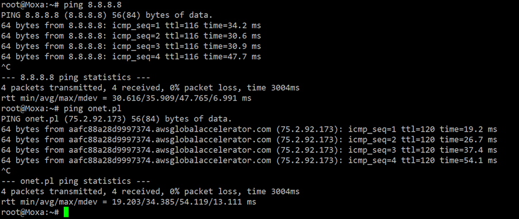The width and height of the screenshot is (519, 219).
Task: Click the time=19.2 ms value
Action: point(468,129)
